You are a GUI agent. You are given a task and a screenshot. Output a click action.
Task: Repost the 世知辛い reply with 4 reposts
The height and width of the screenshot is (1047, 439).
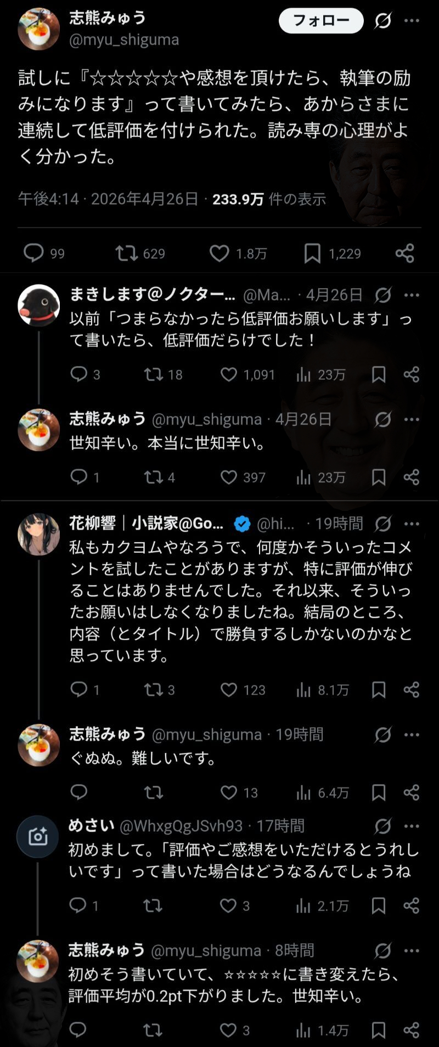point(154,477)
